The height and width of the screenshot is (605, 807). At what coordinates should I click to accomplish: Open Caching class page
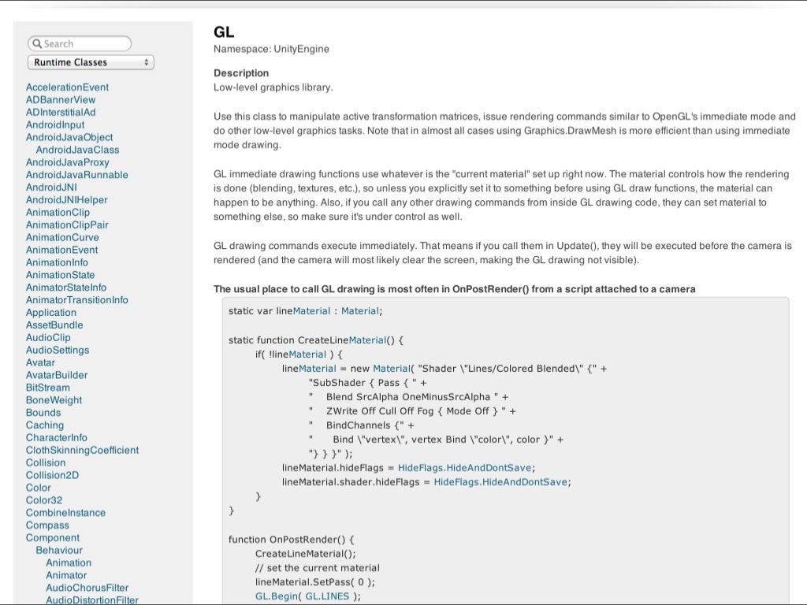click(x=45, y=425)
